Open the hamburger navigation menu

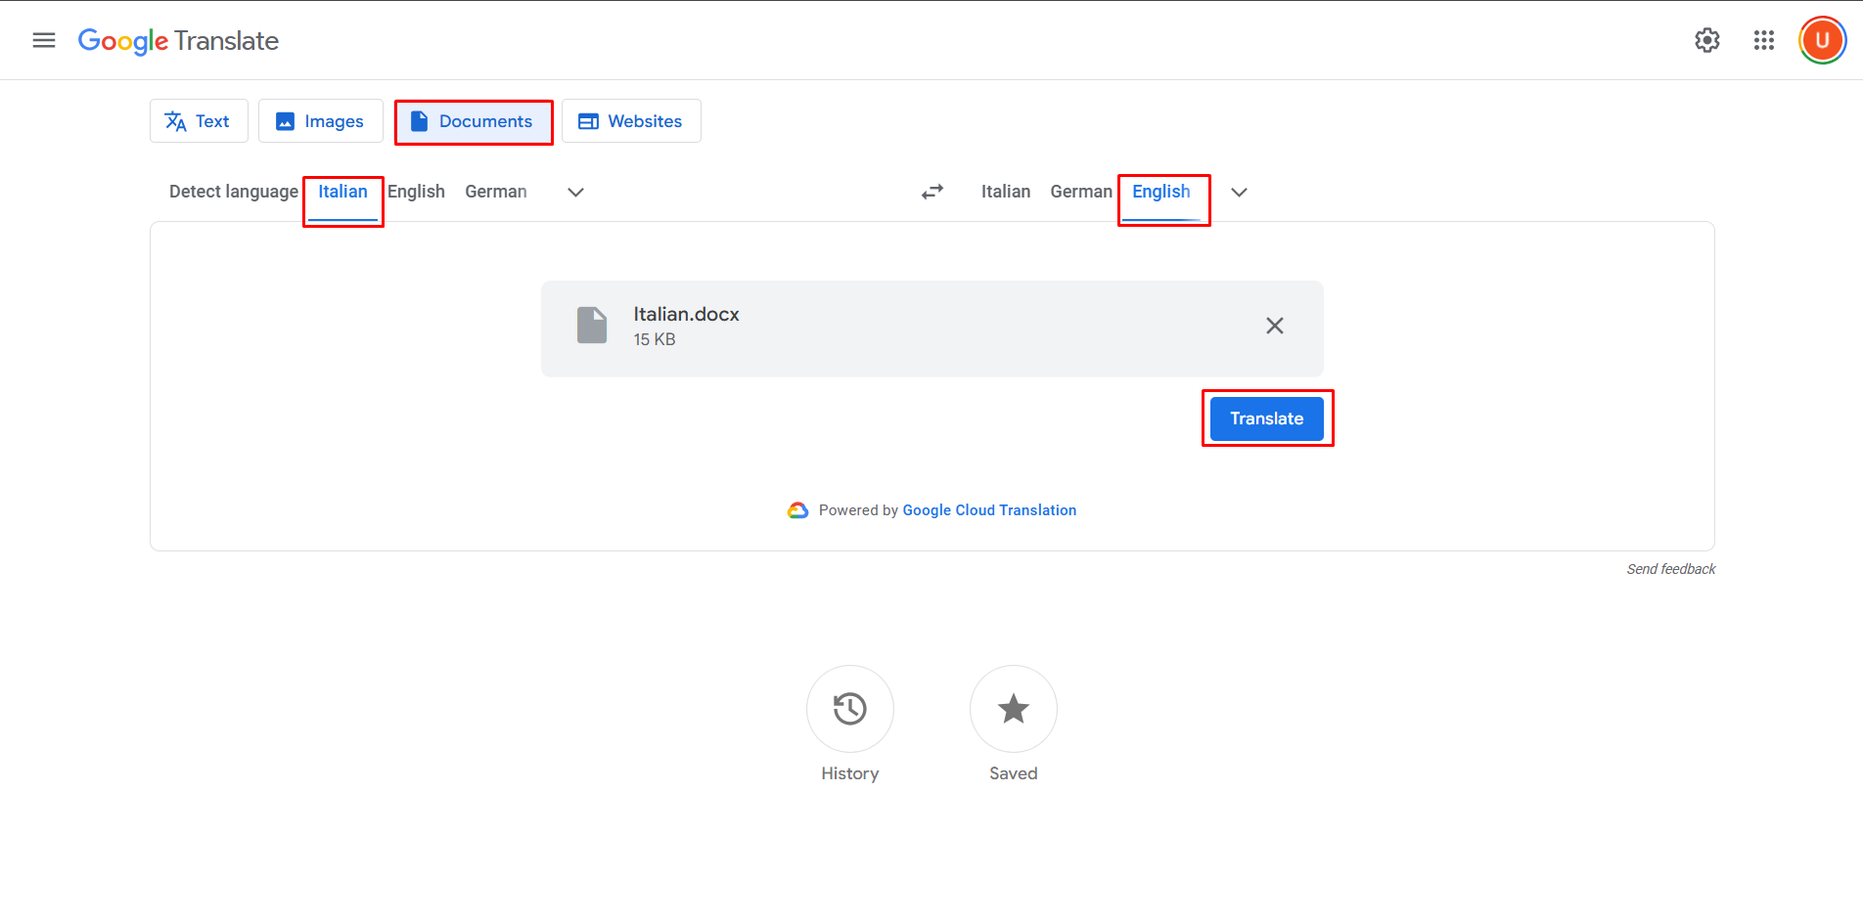(43, 40)
